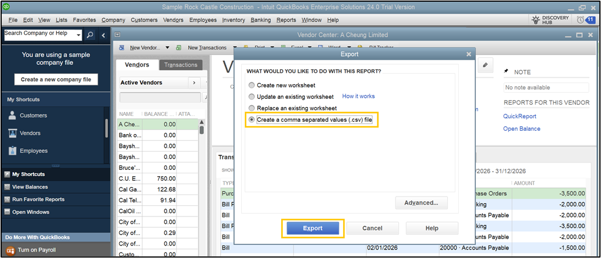Click the No note available field

pos(546,88)
